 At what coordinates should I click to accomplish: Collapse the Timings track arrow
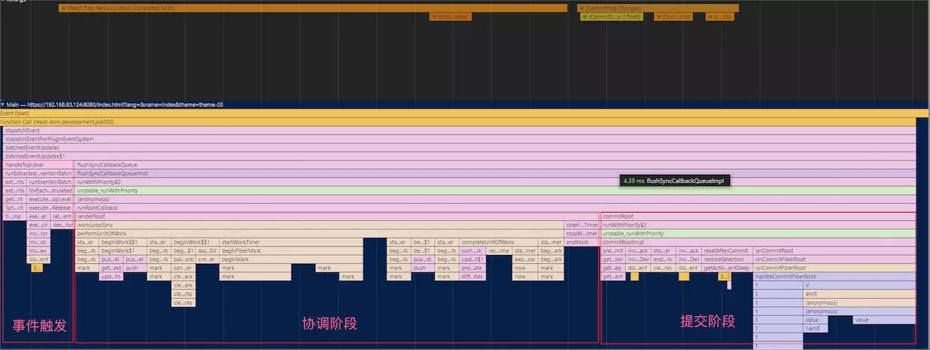(2, 1)
